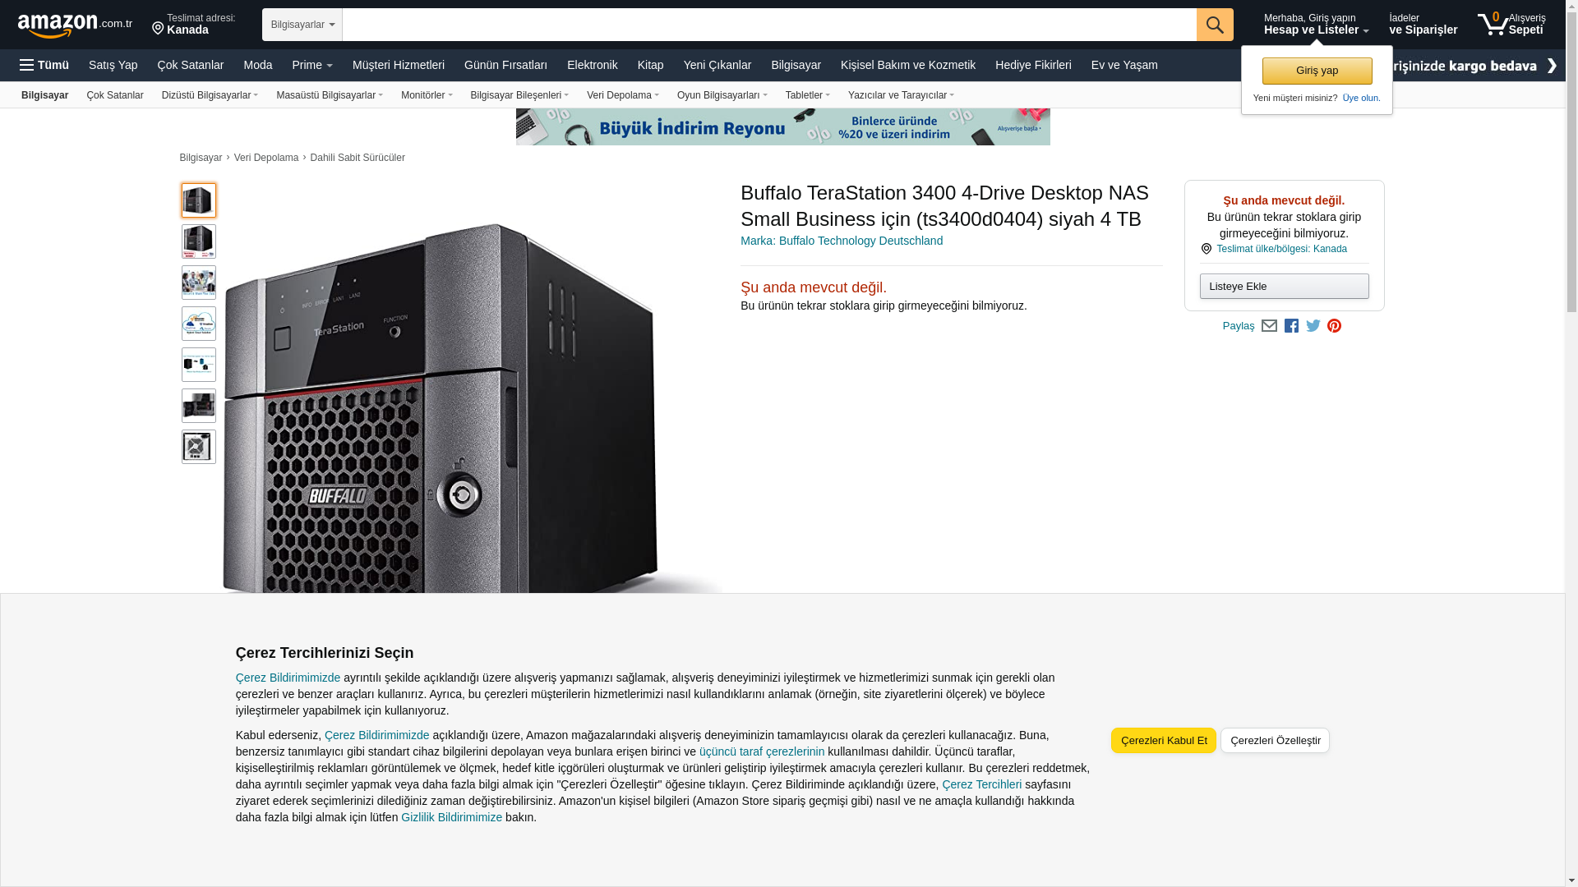Open the Tümü hamburger menu
The width and height of the screenshot is (1578, 887).
point(44,65)
